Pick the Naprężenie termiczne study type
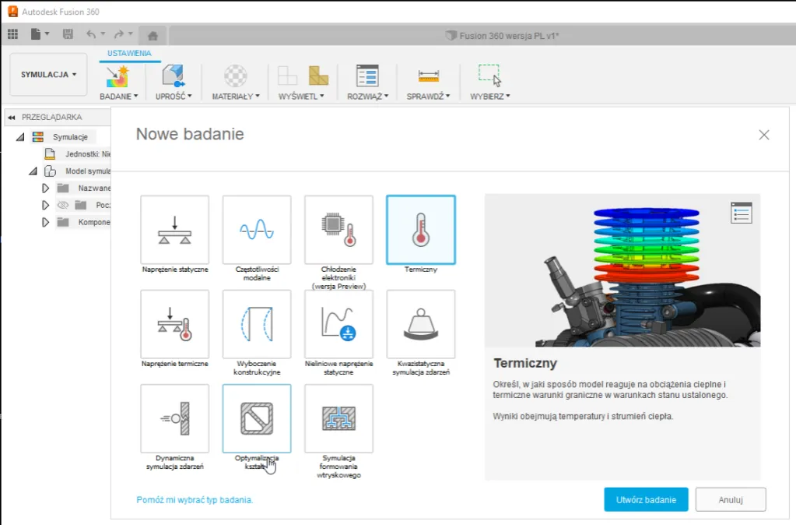The height and width of the screenshot is (525, 796). 174,324
